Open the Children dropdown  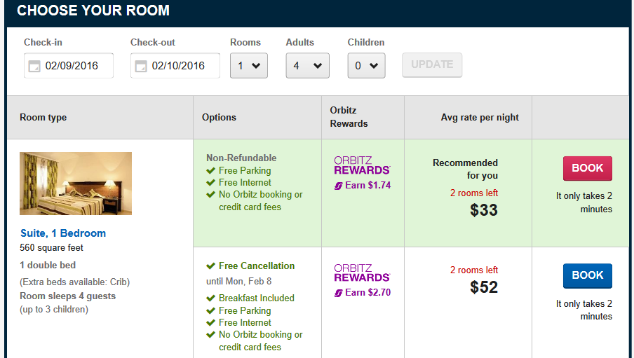tap(366, 65)
